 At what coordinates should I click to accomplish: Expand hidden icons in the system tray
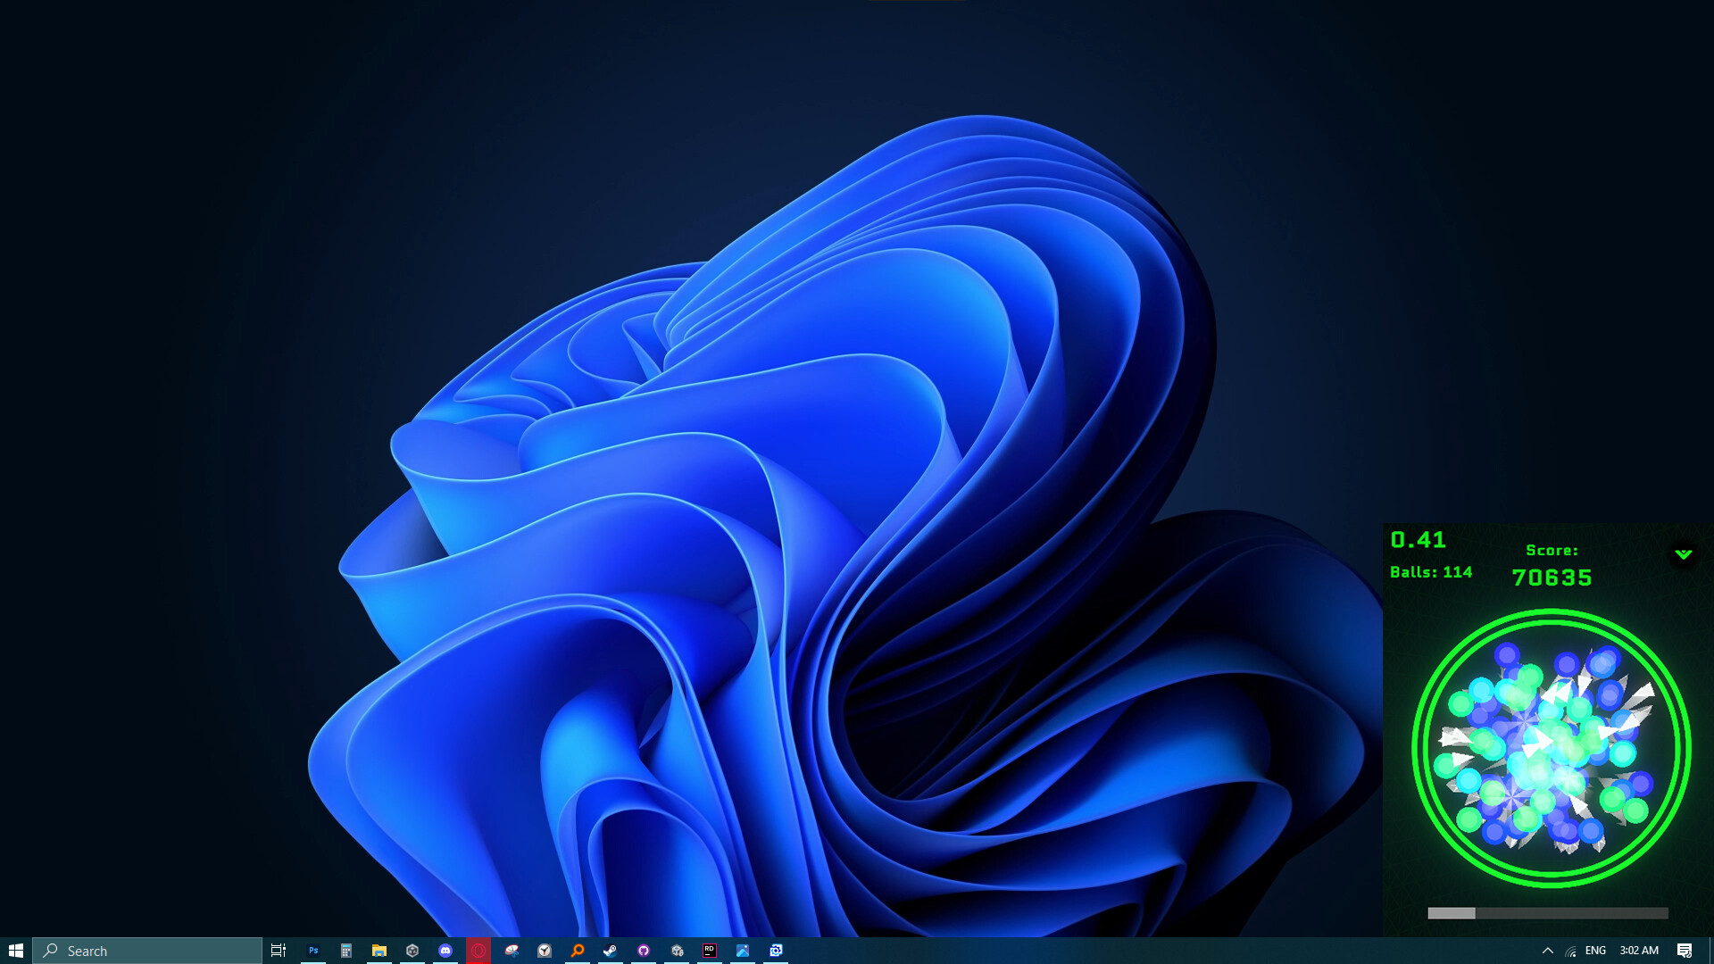coord(1548,951)
